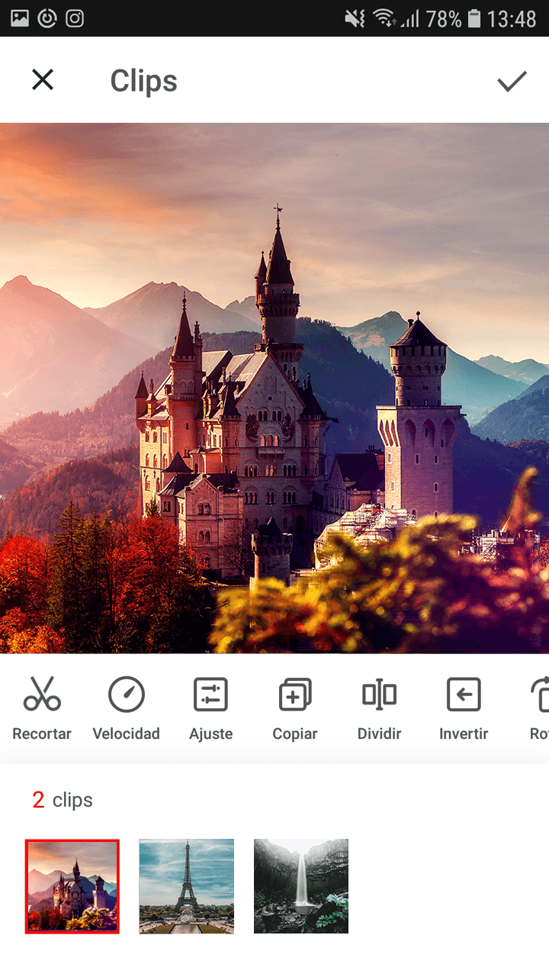The width and height of the screenshot is (549, 977).
Task: Tap the 13:48 clock
Action: (512, 18)
